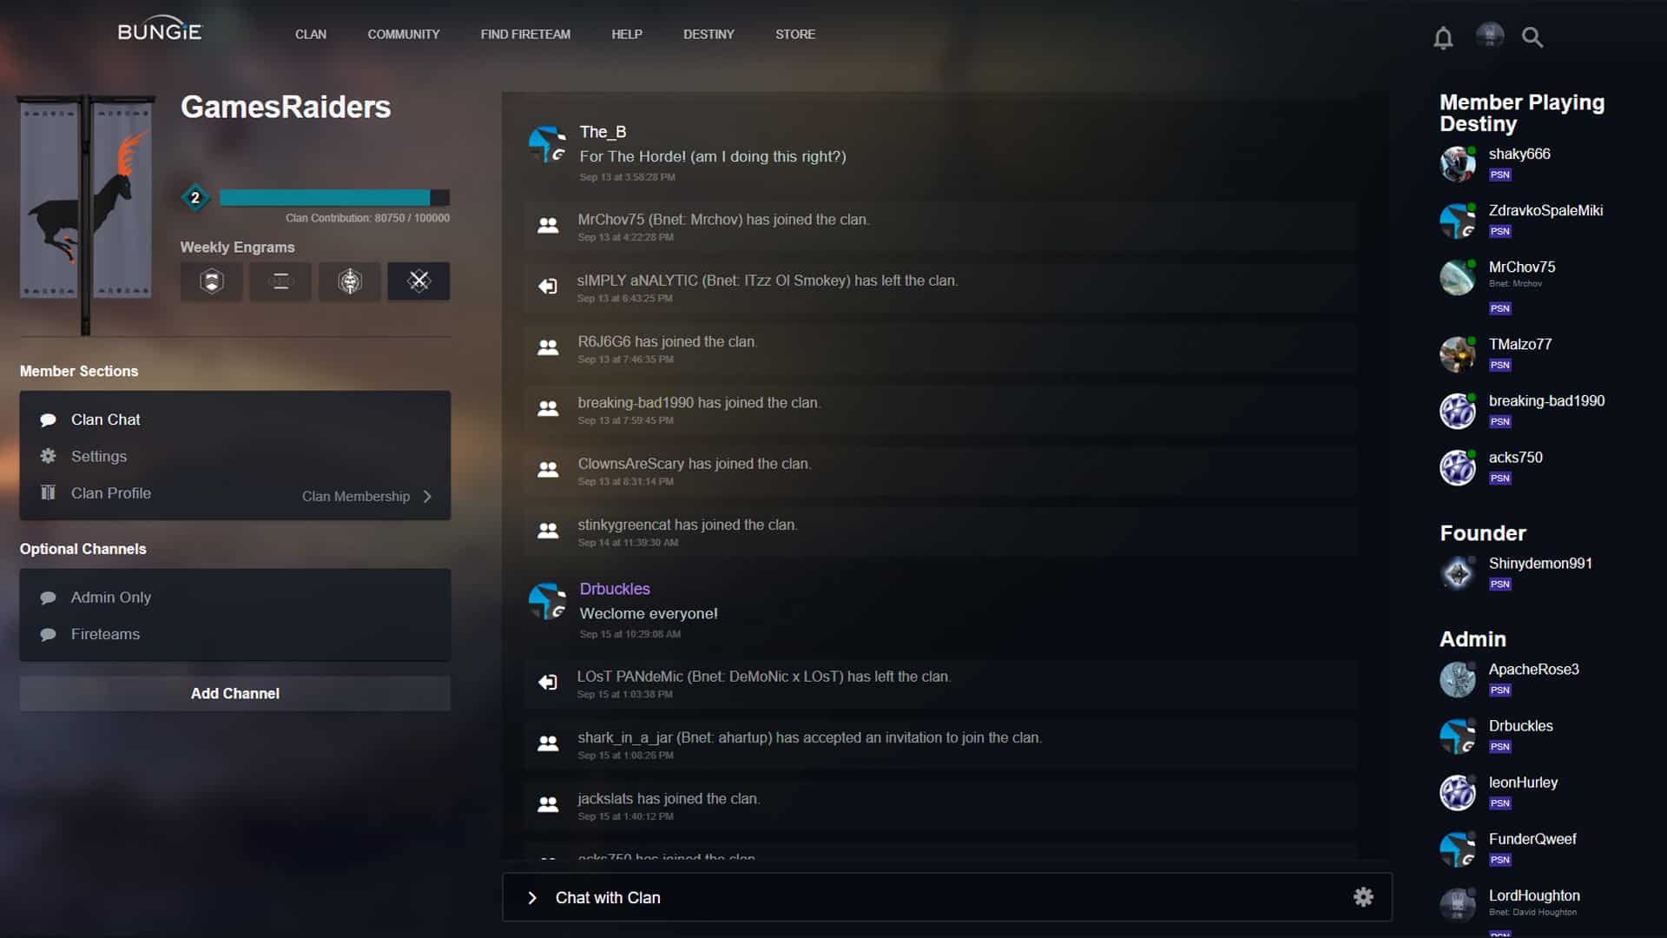This screenshot has height=938, width=1667.
Task: Click PSN badge under shaky666
Action: point(1499,175)
